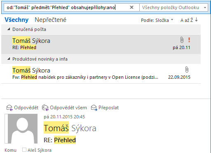
Task: Click inside the search query input field
Action: (x=66, y=7)
